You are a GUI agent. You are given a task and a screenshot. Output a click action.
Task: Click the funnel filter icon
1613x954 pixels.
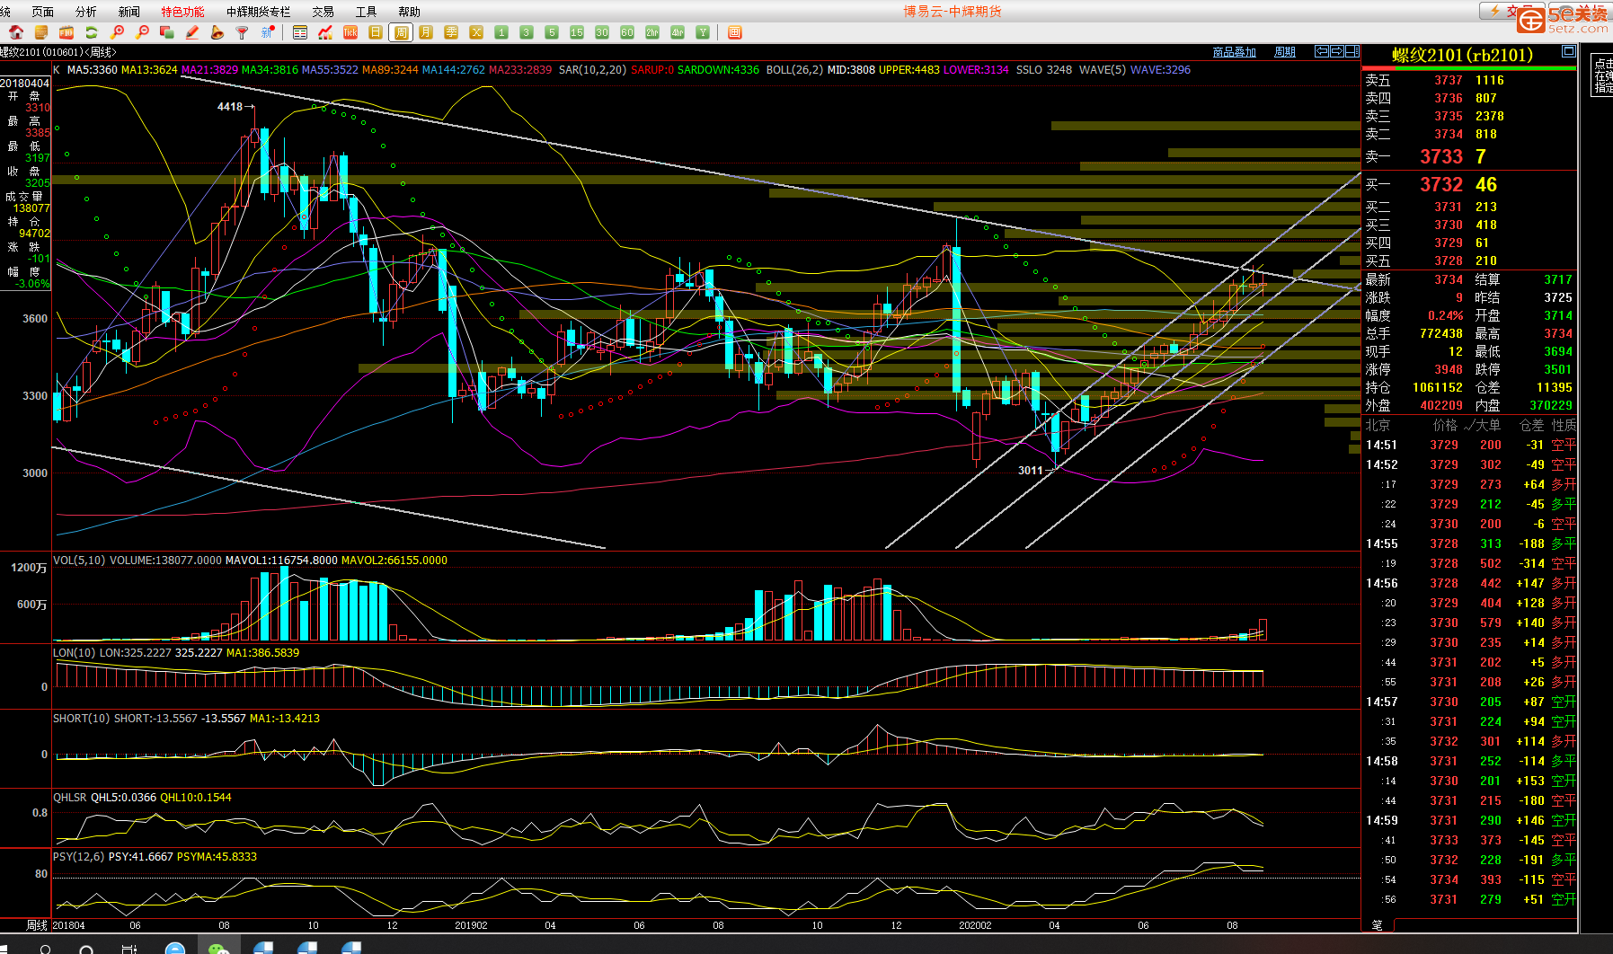(x=243, y=32)
